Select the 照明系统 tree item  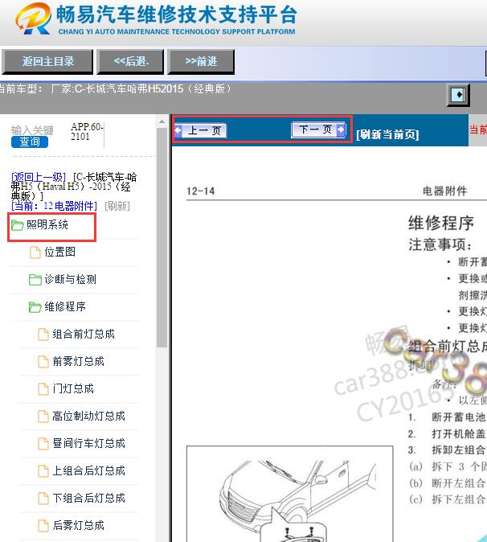point(47,225)
